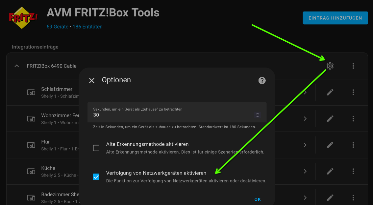The image size is (373, 205).
Task: Expand Küche row with chevron arrow
Action: (x=305, y=171)
